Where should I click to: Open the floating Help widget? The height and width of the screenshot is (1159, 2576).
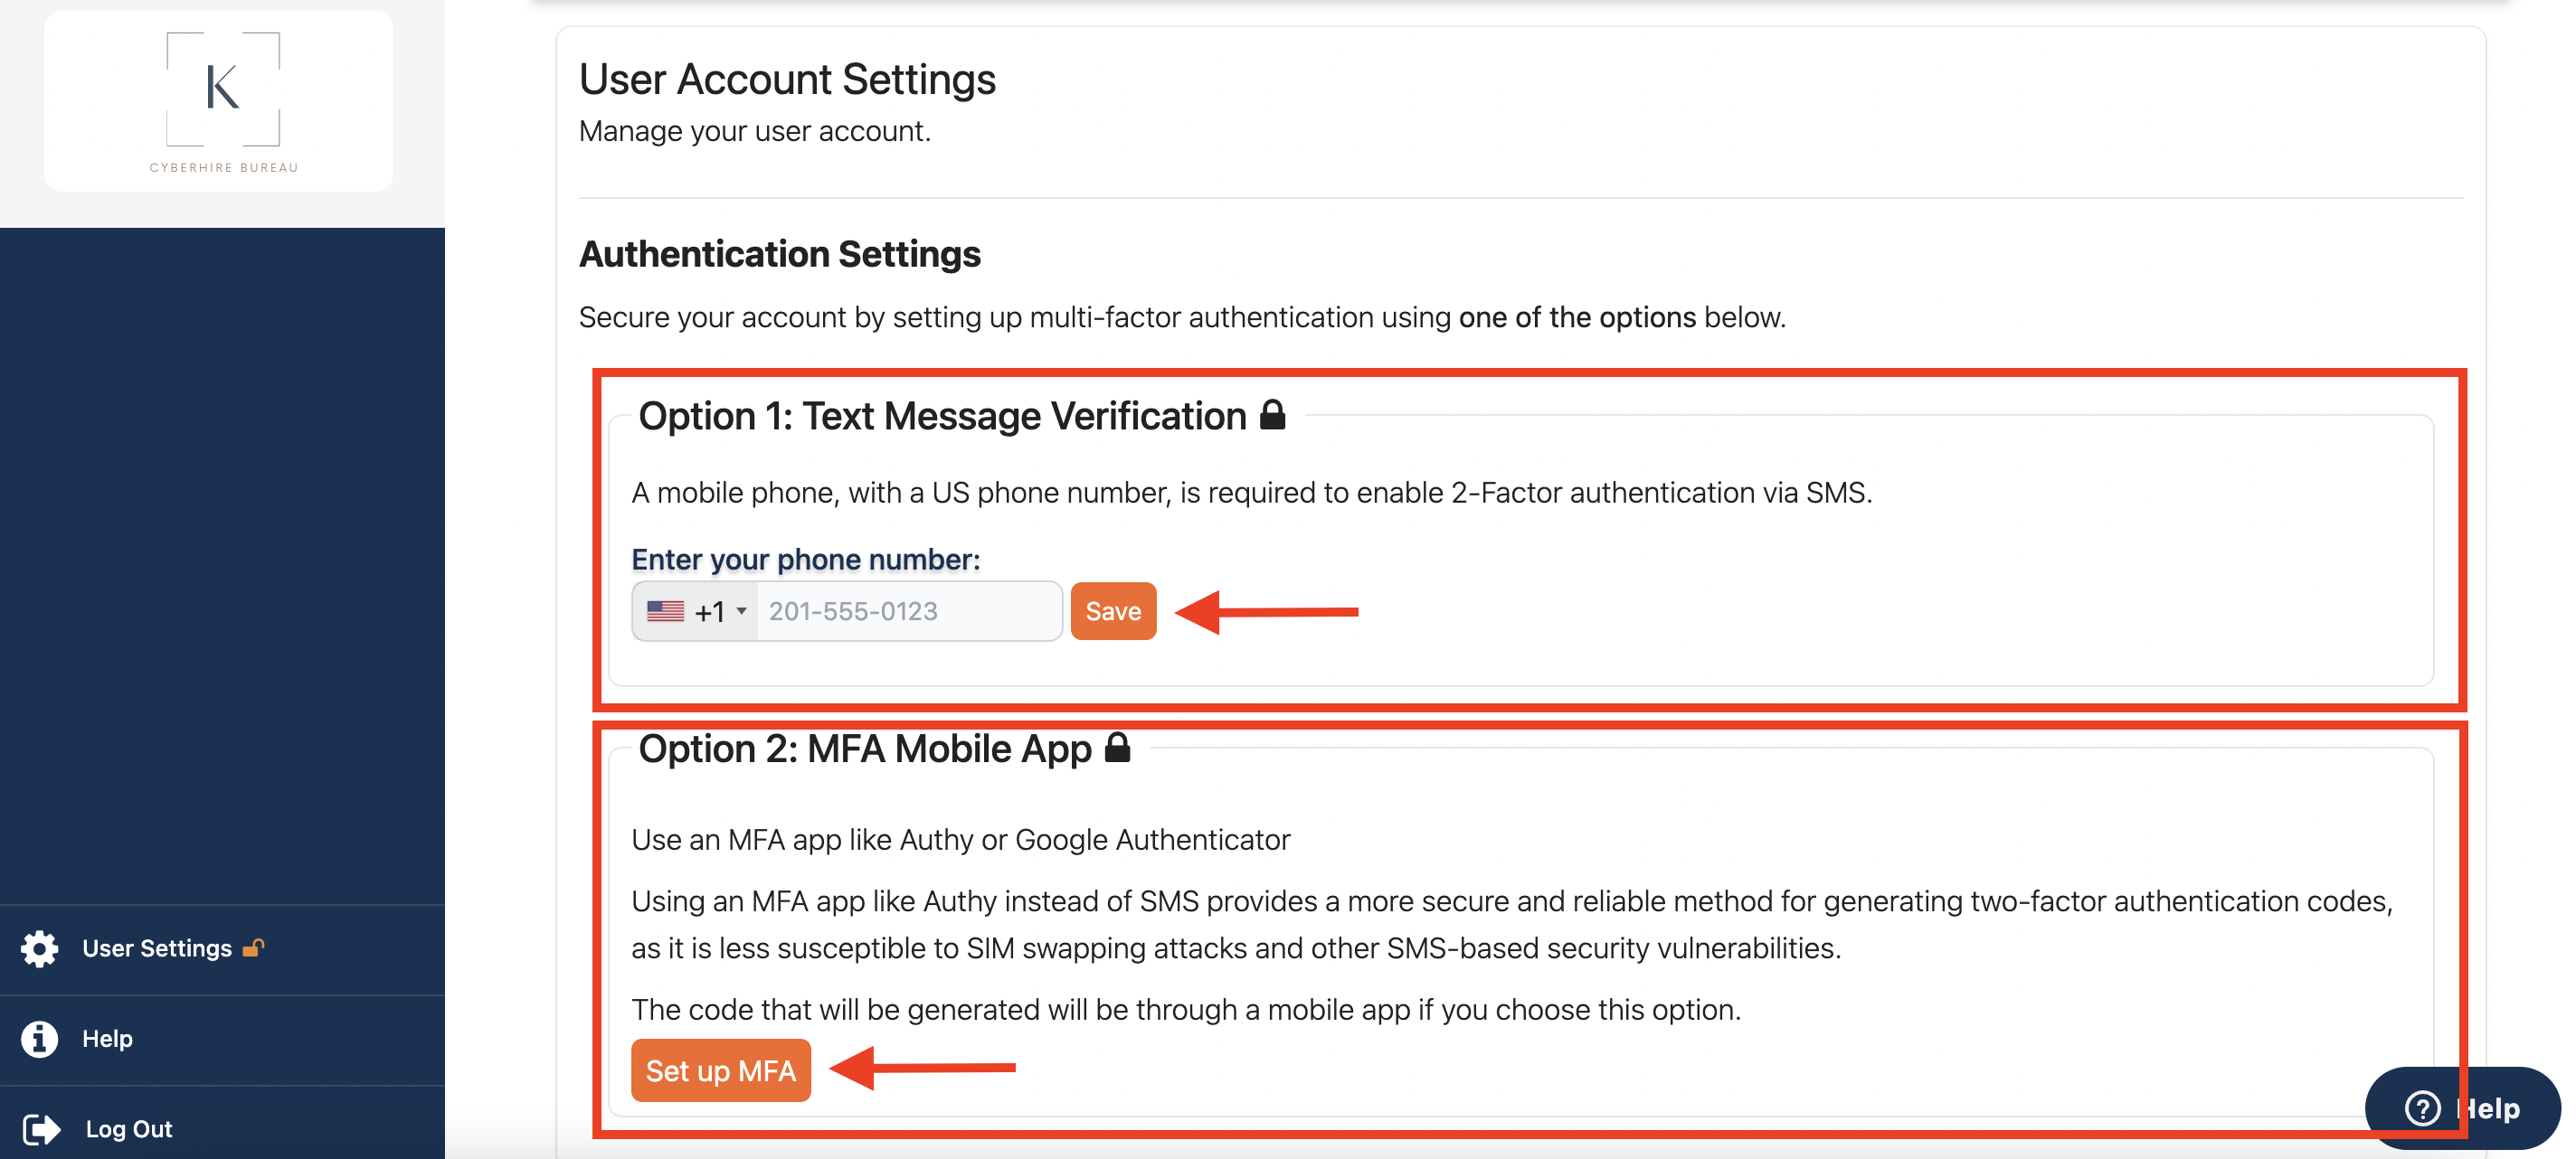[x=2462, y=1108]
